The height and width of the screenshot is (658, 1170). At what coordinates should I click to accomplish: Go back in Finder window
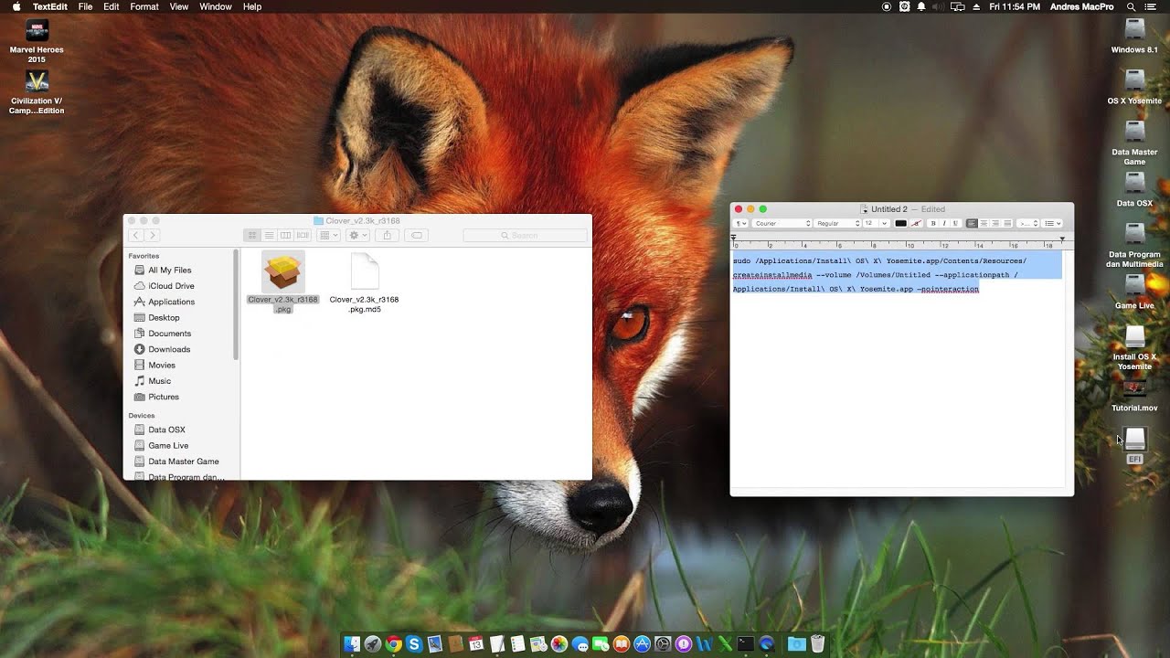(135, 236)
